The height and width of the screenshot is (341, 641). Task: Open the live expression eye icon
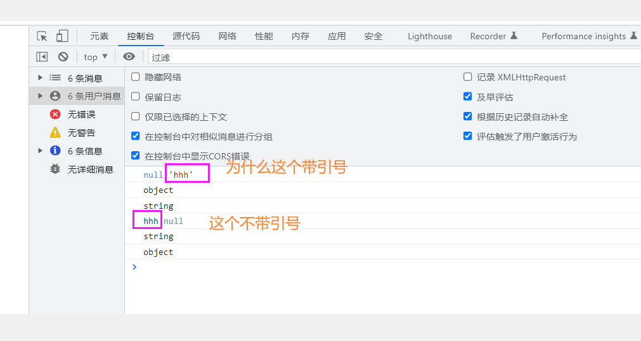pyautogui.click(x=129, y=57)
